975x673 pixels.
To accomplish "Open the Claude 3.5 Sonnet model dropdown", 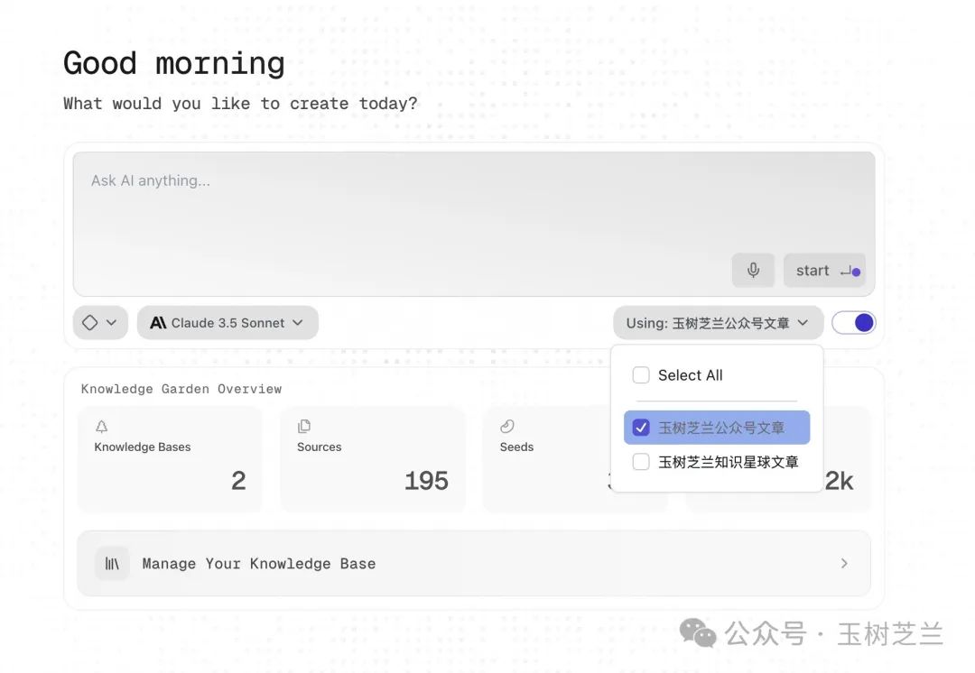I will (x=227, y=323).
